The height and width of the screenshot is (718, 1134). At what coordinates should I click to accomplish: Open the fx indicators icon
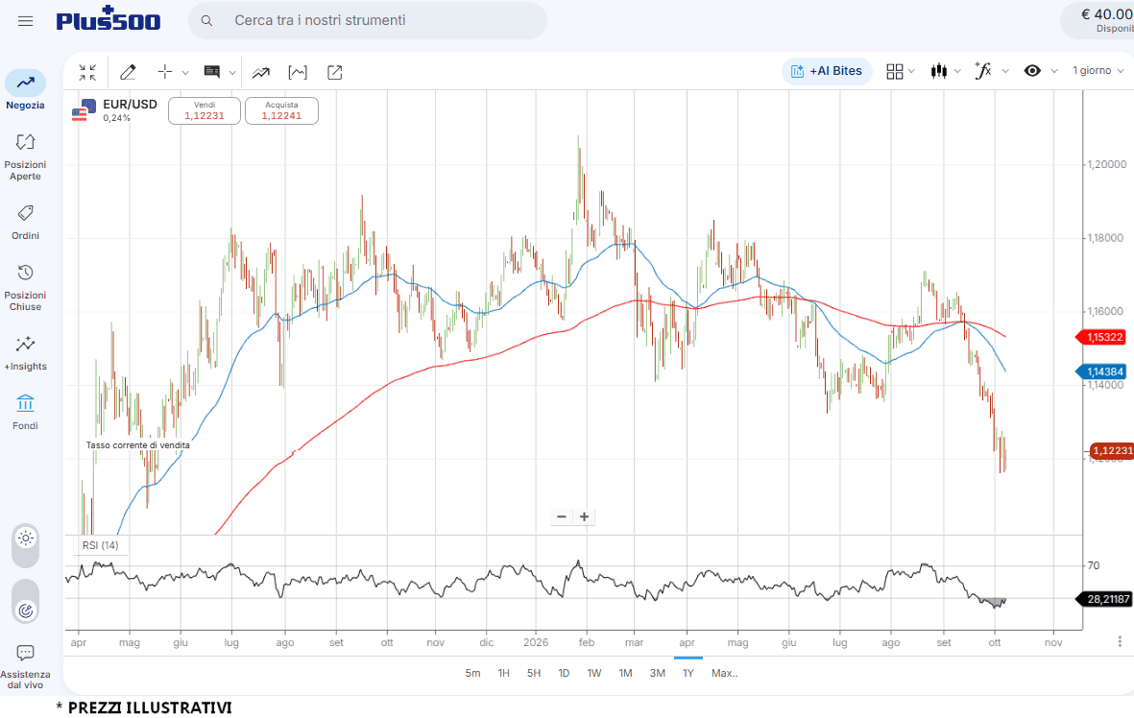pos(983,70)
